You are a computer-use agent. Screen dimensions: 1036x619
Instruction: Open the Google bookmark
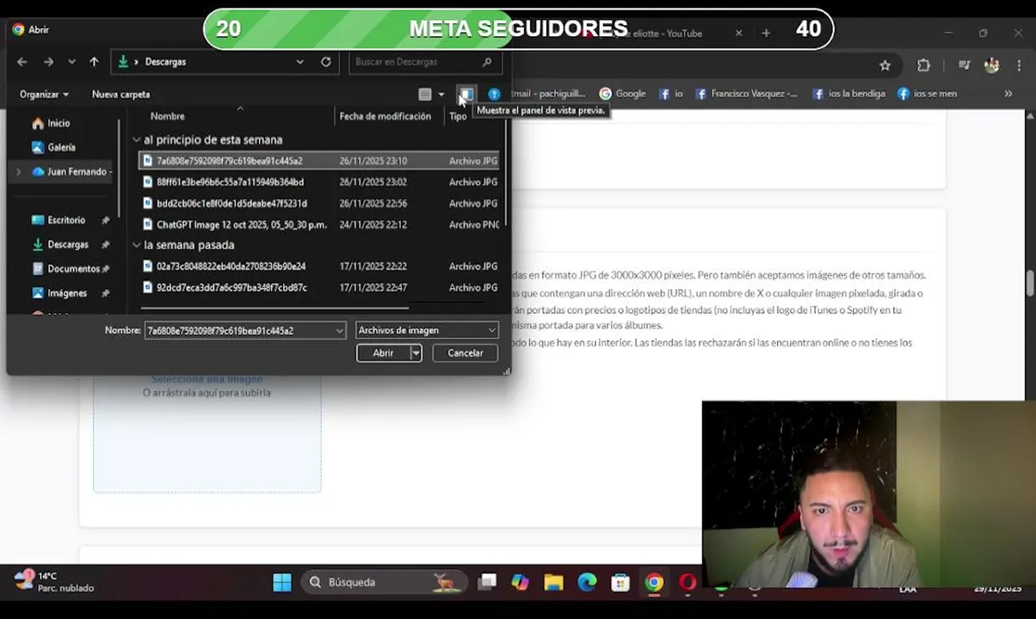(x=622, y=94)
